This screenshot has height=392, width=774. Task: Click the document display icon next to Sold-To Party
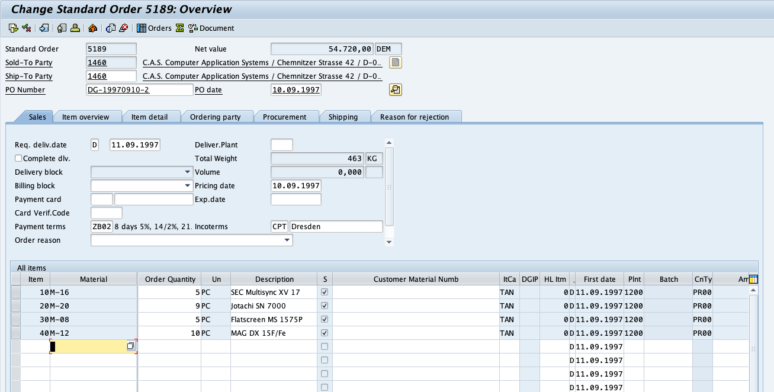[395, 62]
